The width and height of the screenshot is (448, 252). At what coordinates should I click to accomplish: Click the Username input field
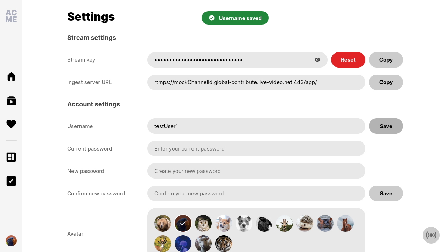256,126
